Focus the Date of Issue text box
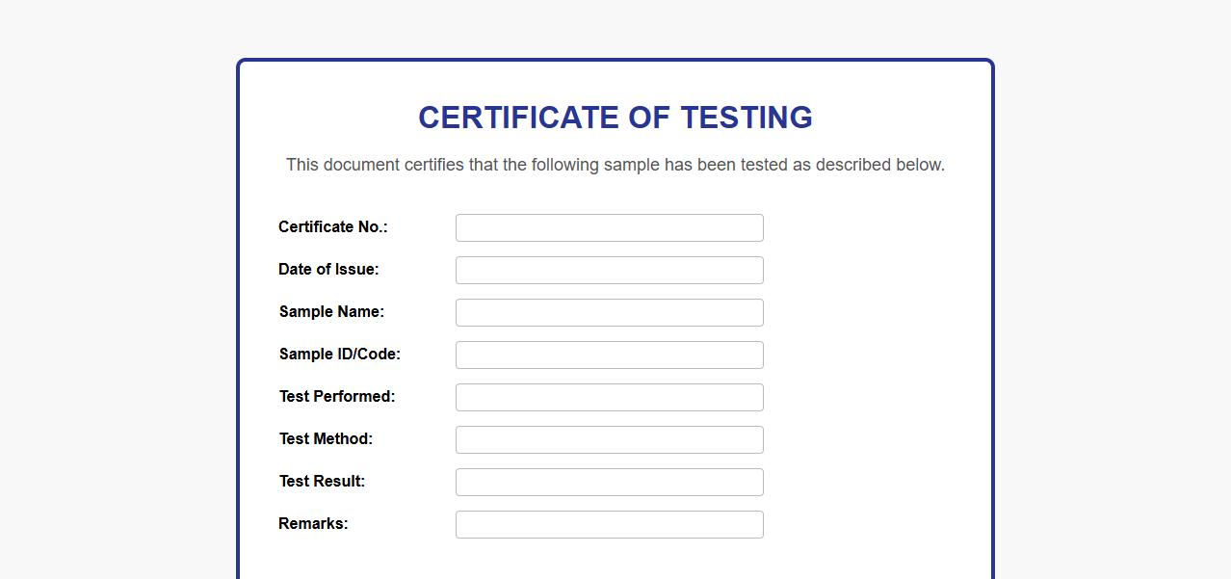Screen dimensions: 1231x579 pos(609,271)
